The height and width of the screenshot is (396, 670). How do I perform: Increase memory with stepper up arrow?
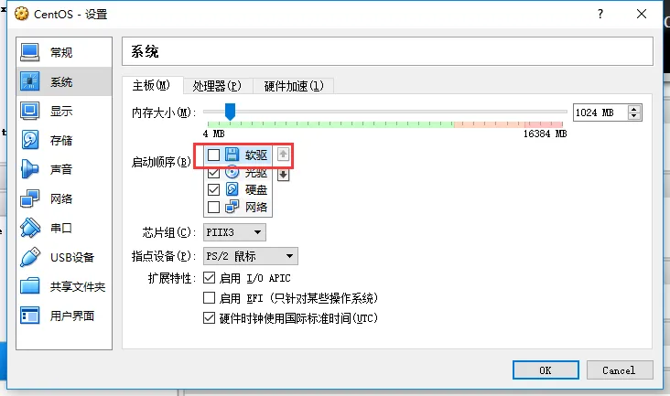[x=634, y=109]
